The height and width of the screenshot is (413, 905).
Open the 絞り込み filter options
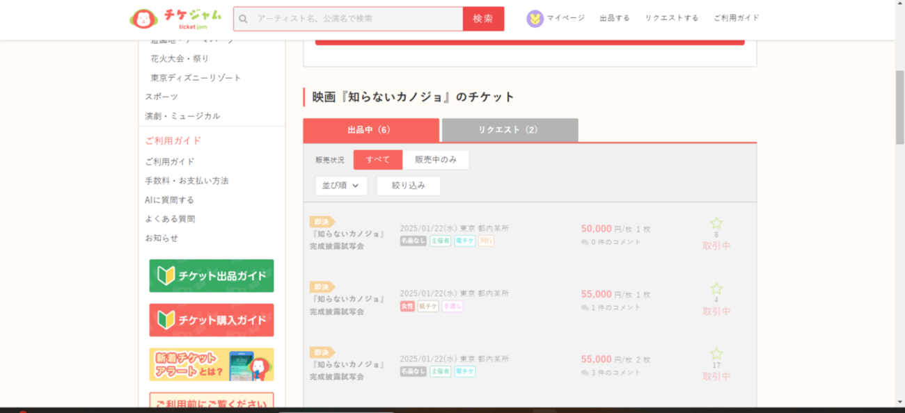[409, 186]
